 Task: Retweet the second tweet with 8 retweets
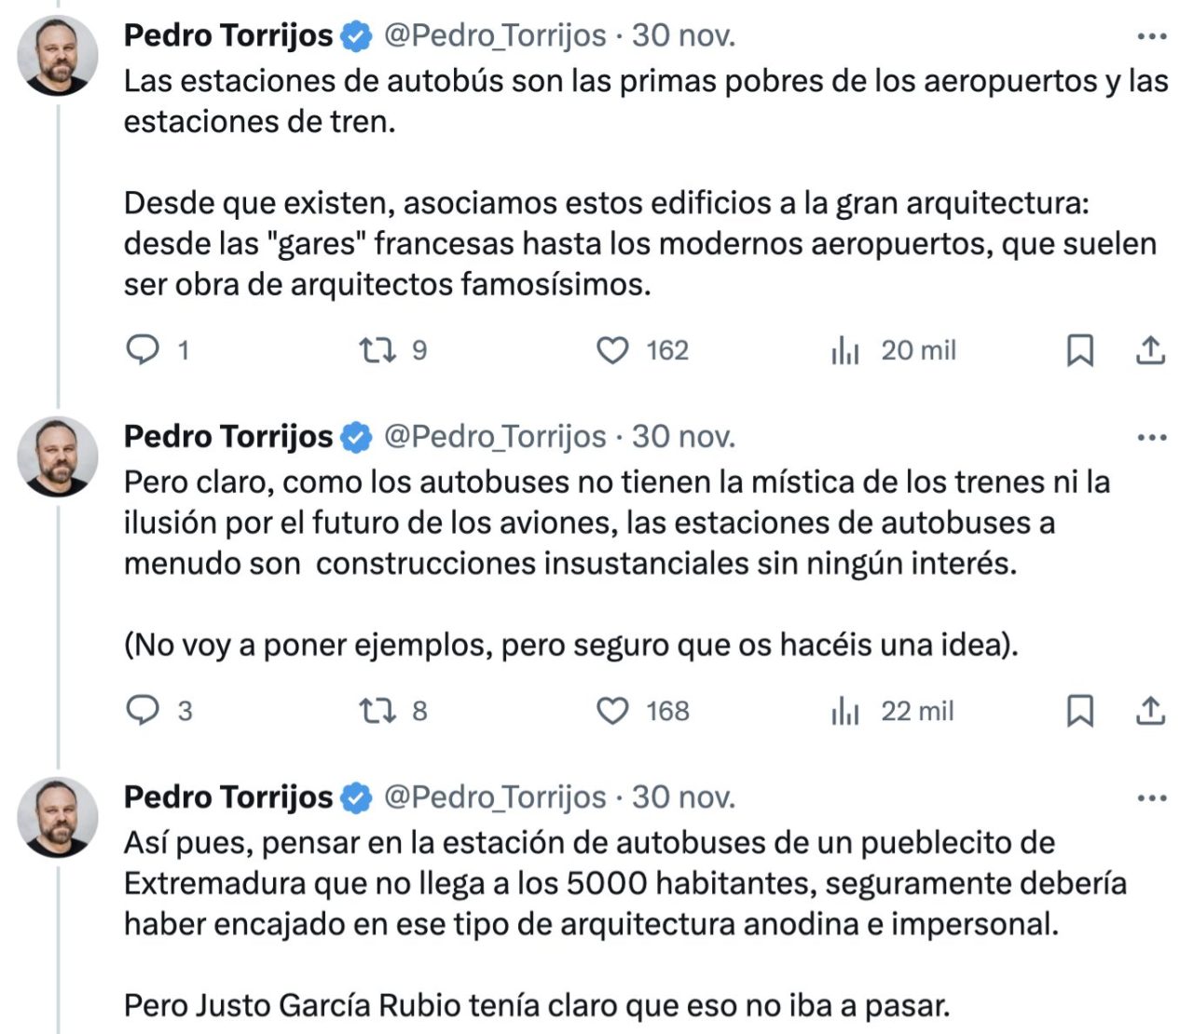pos(377,711)
